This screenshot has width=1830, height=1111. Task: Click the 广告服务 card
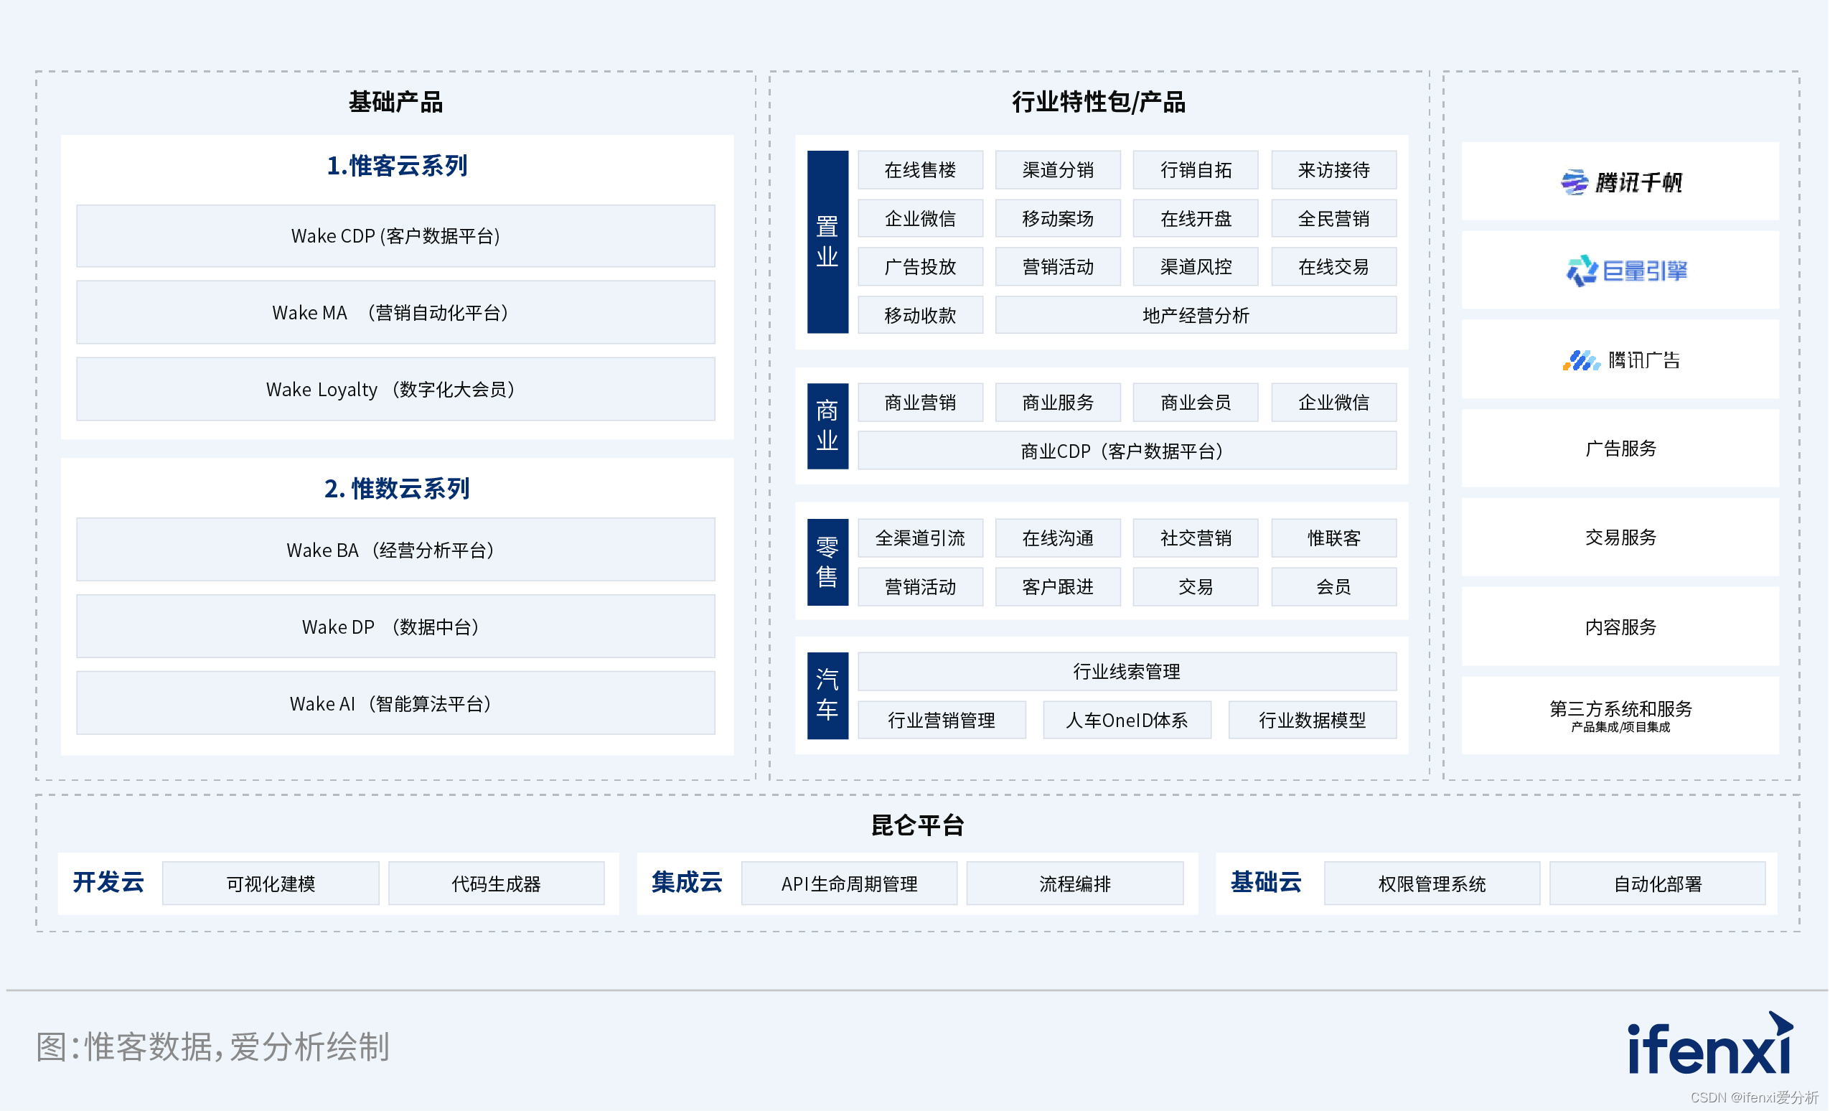pyautogui.click(x=1620, y=449)
